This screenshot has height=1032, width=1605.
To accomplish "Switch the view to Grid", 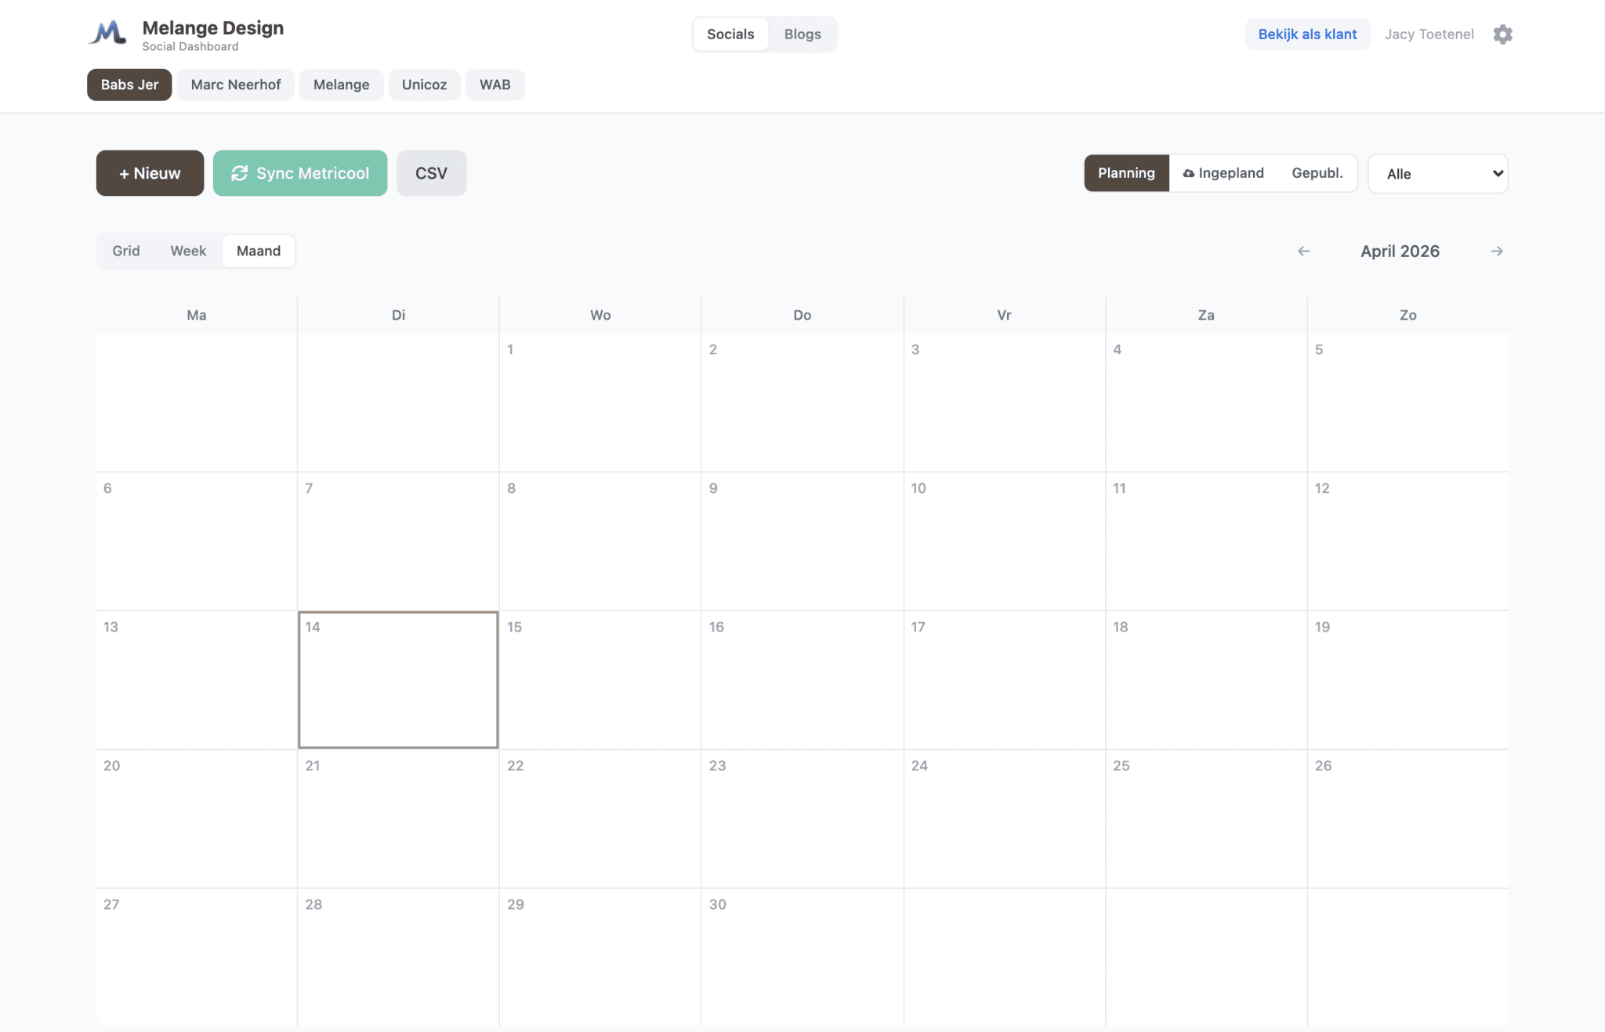I will 126,251.
